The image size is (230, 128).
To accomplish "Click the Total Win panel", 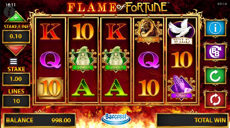I will pos(192,120).
